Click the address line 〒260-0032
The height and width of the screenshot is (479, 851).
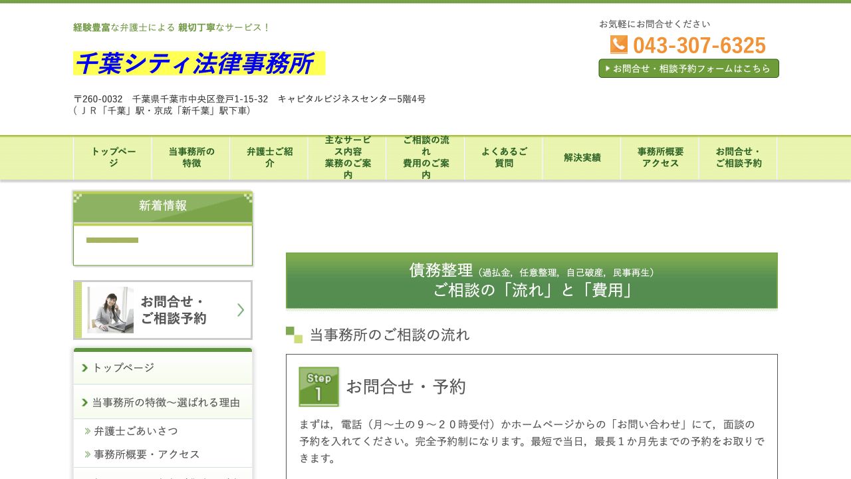(249, 99)
